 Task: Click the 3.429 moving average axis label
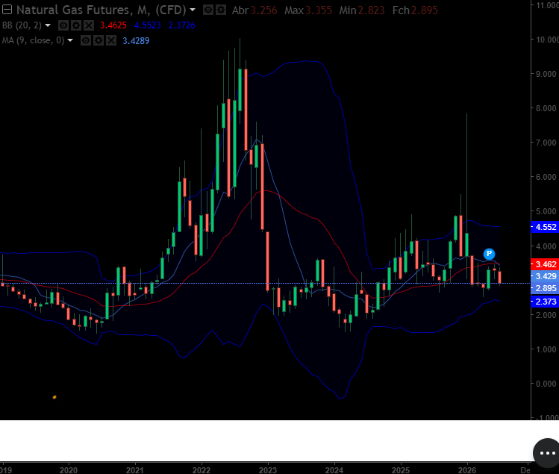545,276
